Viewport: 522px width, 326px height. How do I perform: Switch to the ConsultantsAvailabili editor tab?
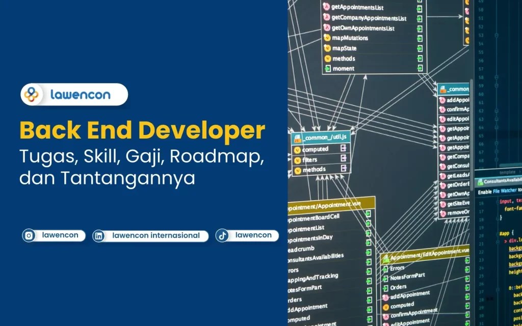point(499,182)
